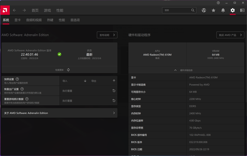Open the 游戏 menu
This screenshot has height=156, width=247.
48,10
